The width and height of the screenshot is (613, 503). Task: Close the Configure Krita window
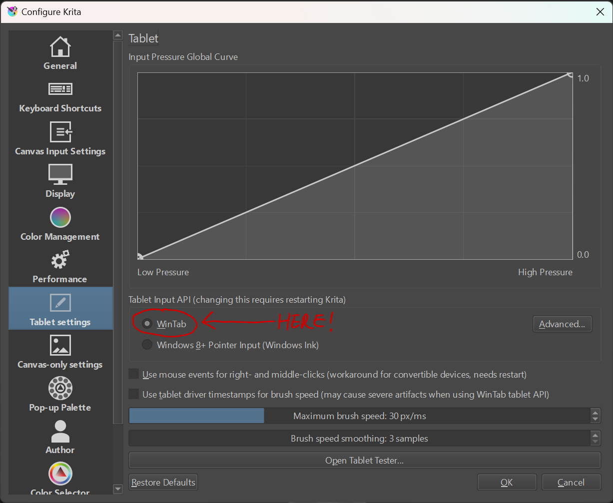coord(601,11)
